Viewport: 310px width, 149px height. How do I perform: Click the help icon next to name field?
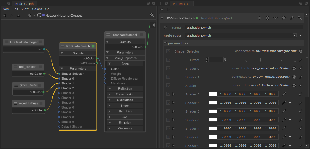pyautogui.click(x=165, y=27)
